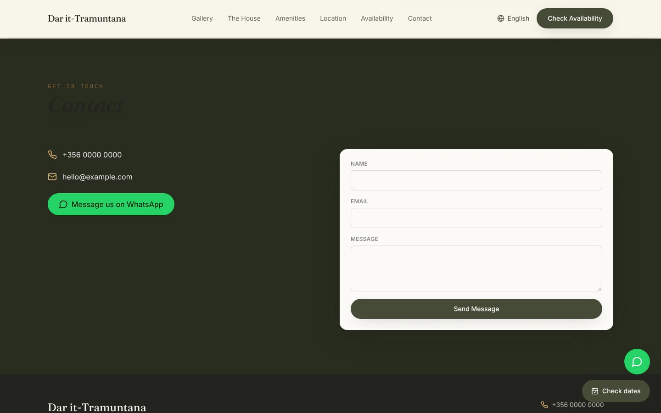Click the footer phone icon
Image resolution: width=661 pixels, height=413 pixels.
click(544, 405)
